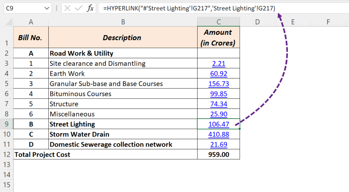349x192 pixels.
Task: Open the 60.92 hyperlink for Earth Work
Action: (x=218, y=74)
